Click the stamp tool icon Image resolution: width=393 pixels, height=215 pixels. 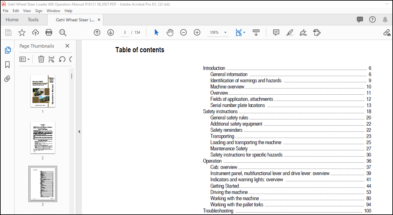point(317,32)
